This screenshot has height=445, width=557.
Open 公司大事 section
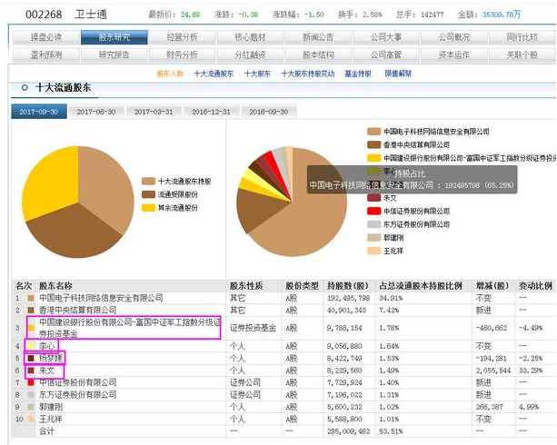[x=386, y=37]
